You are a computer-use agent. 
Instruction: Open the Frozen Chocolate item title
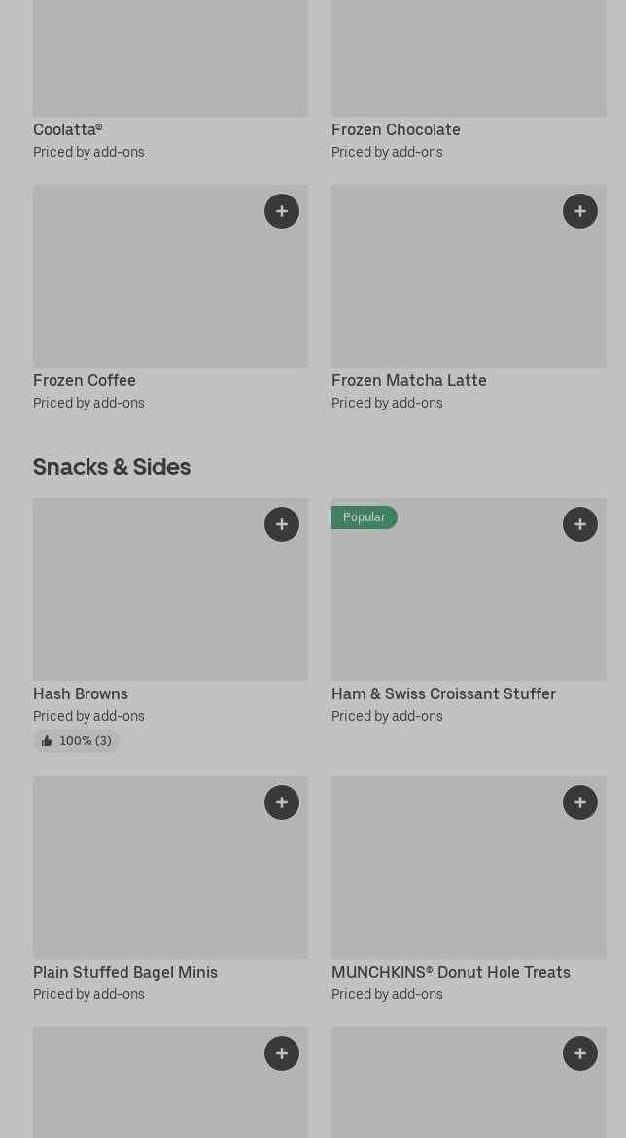click(396, 130)
